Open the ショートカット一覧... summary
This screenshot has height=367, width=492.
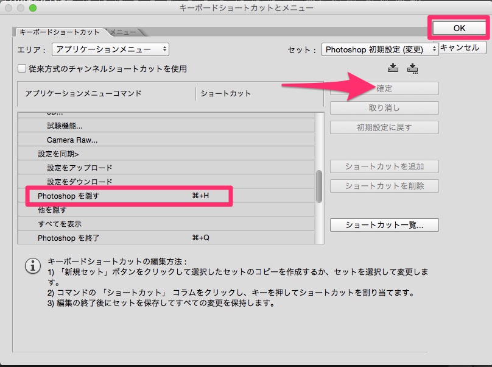384,225
